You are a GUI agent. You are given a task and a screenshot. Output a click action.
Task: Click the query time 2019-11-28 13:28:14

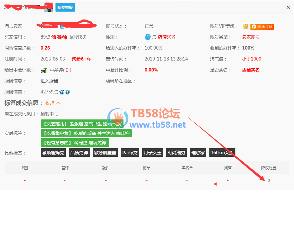click(x=166, y=59)
